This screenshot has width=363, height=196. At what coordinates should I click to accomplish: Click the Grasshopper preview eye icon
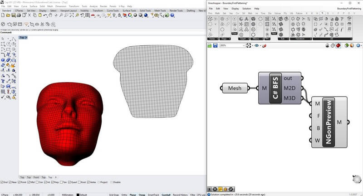pyautogui.click(x=257, y=46)
